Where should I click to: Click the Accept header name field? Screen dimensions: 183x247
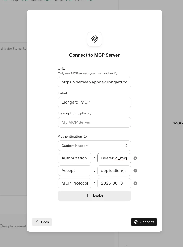pyautogui.click(x=75, y=171)
